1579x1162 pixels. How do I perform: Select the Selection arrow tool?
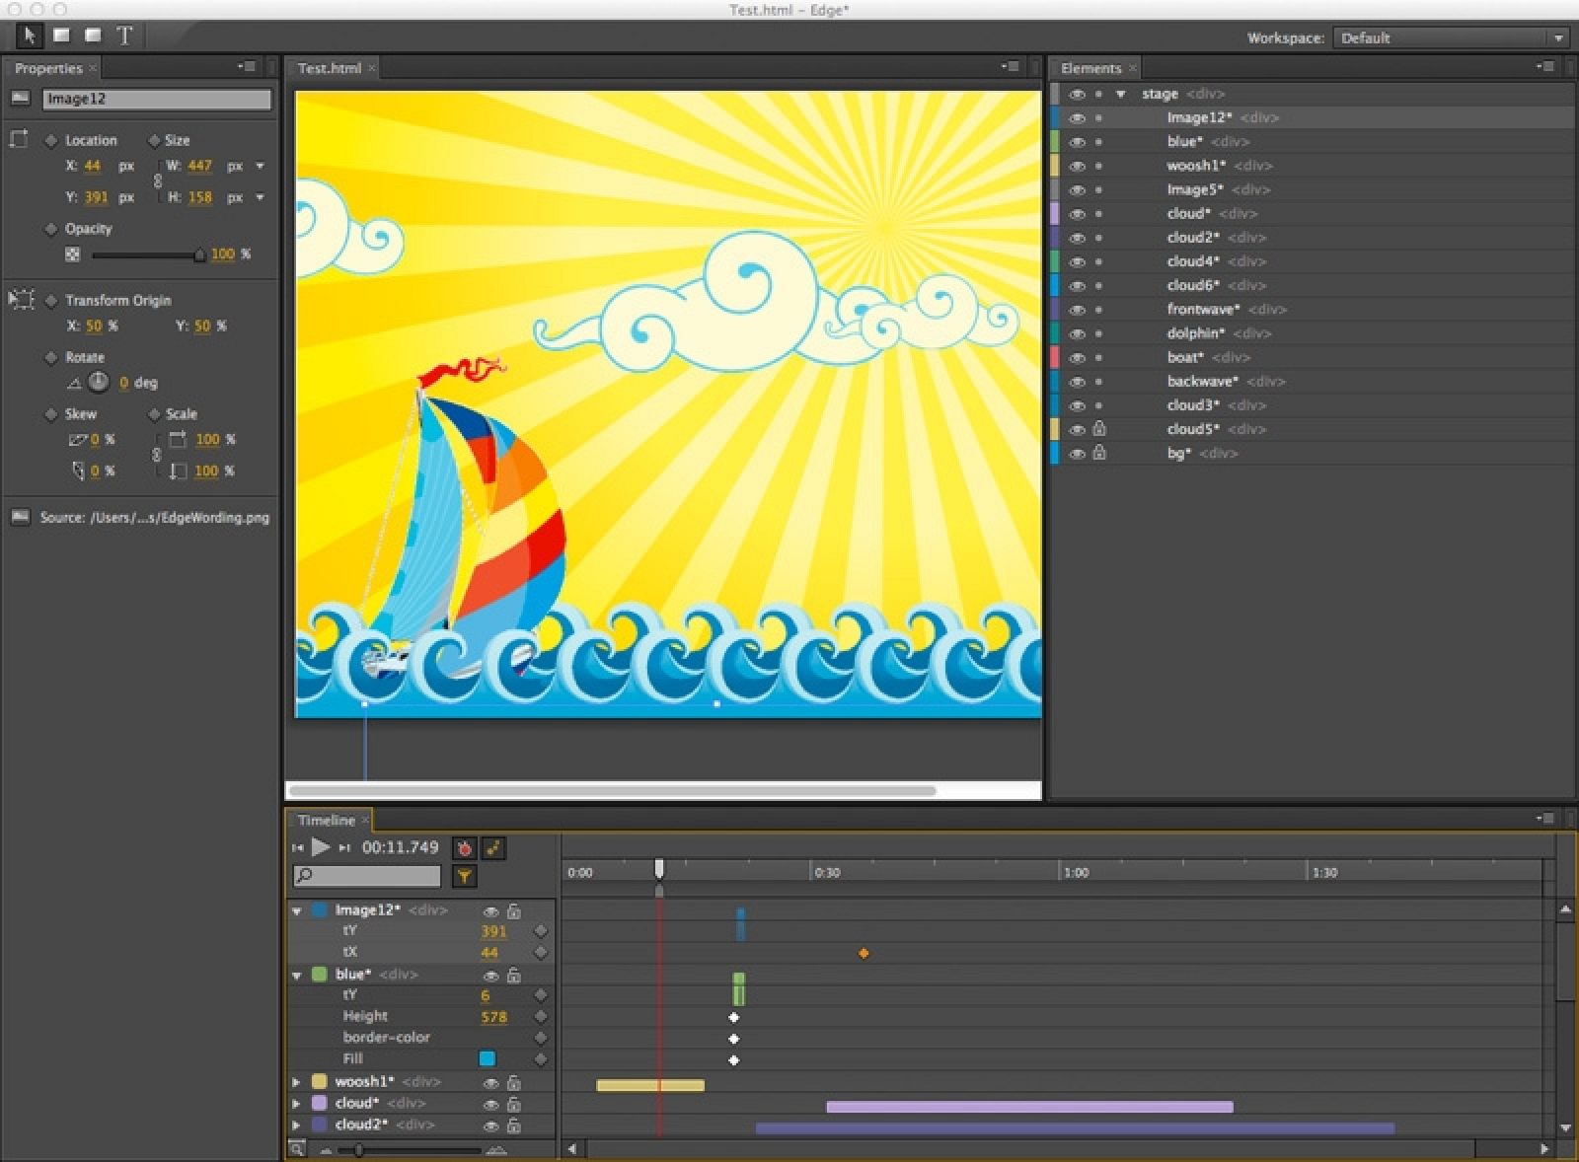[x=31, y=36]
